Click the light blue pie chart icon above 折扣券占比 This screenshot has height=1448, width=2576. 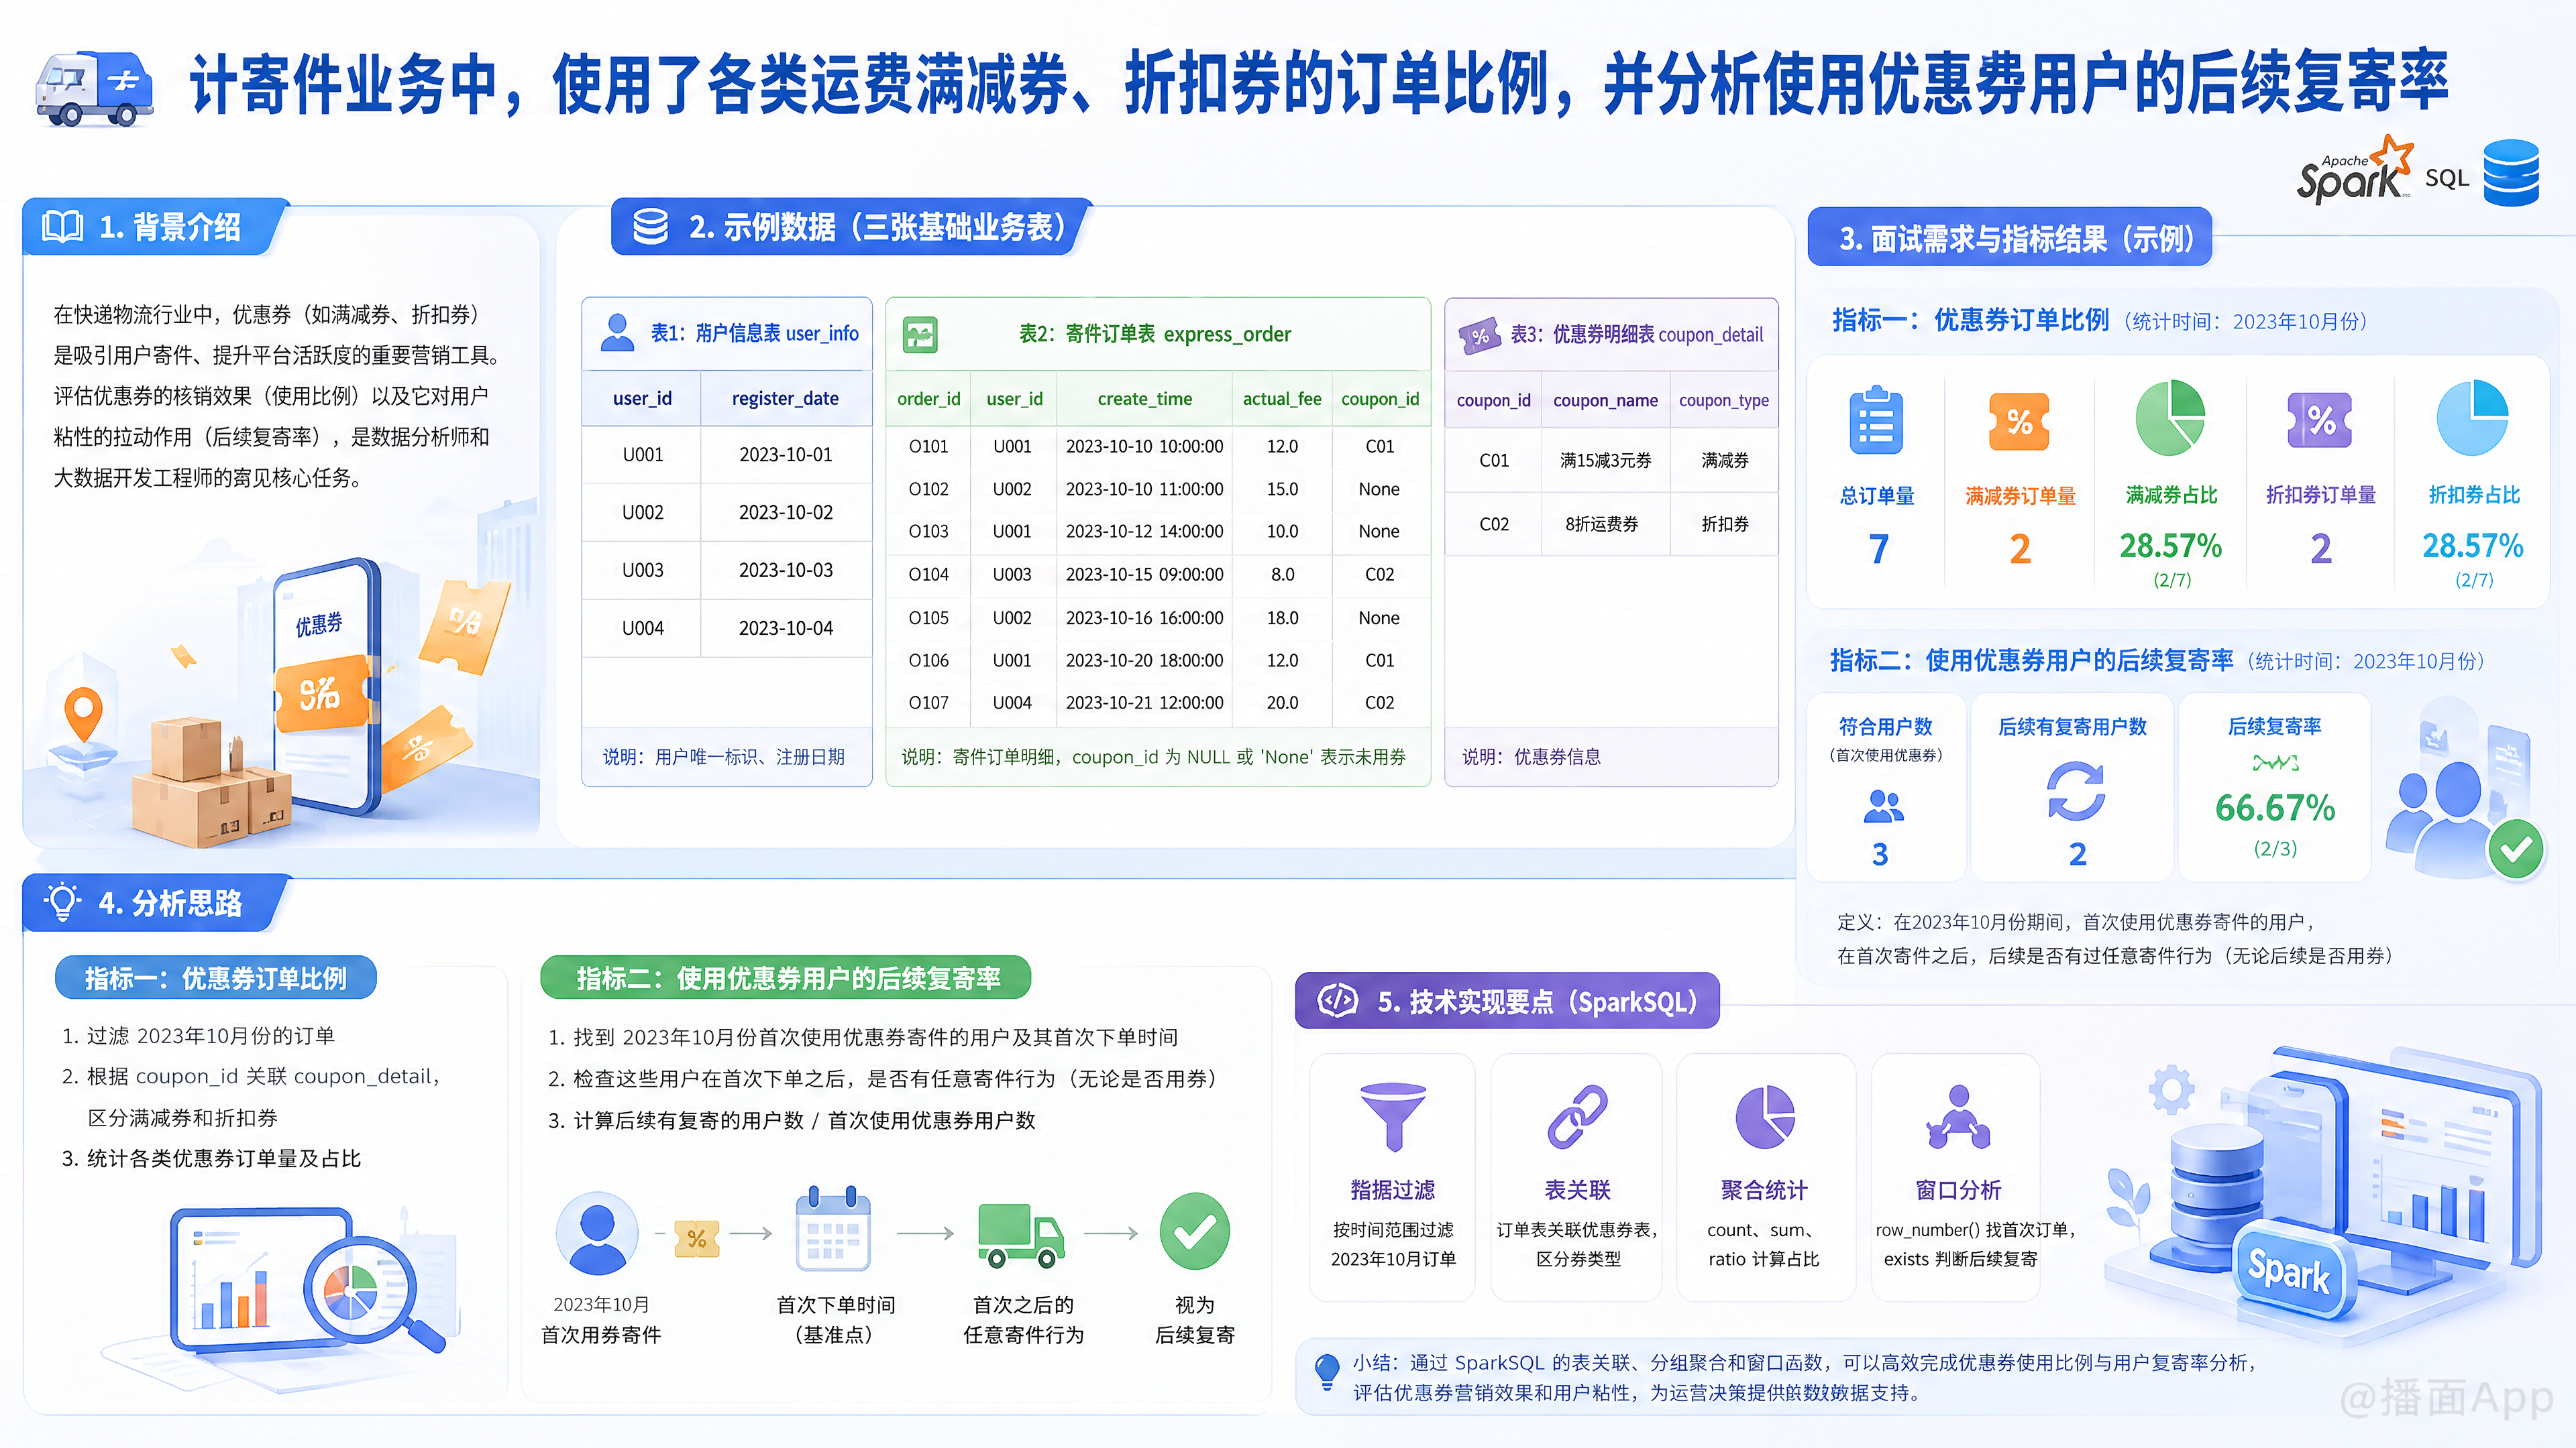pos(2472,418)
